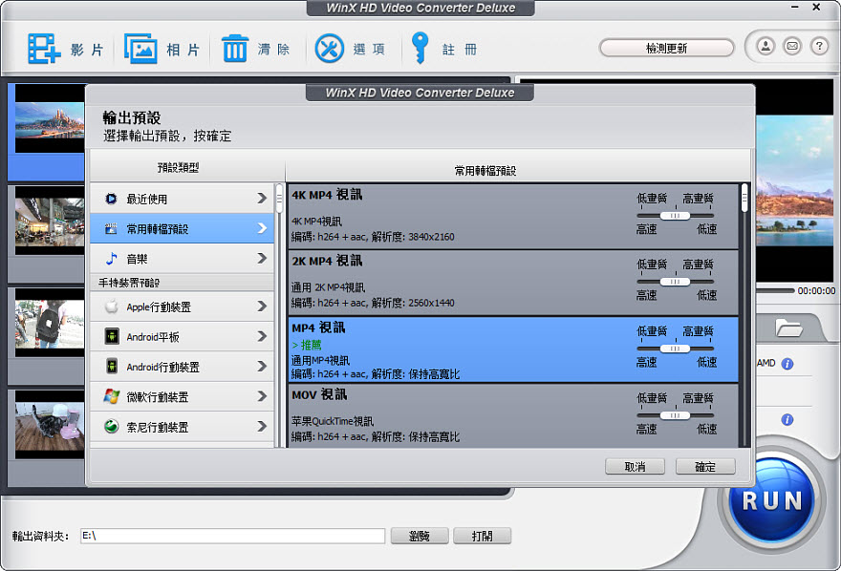The height and width of the screenshot is (571, 841).
Task: Click the 確定 confirm button
Action: click(705, 467)
